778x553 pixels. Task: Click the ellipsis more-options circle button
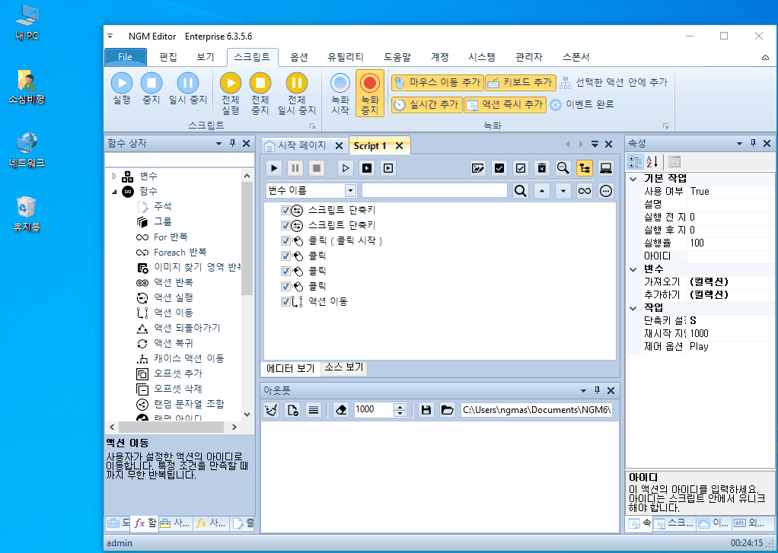pos(606,190)
